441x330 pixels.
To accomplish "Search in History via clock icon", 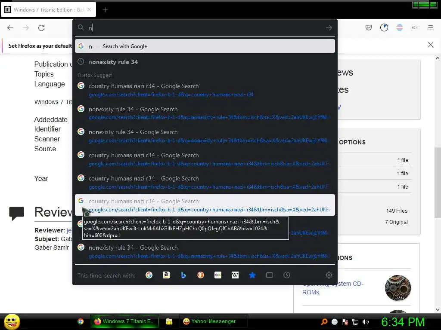I will pos(286,275).
